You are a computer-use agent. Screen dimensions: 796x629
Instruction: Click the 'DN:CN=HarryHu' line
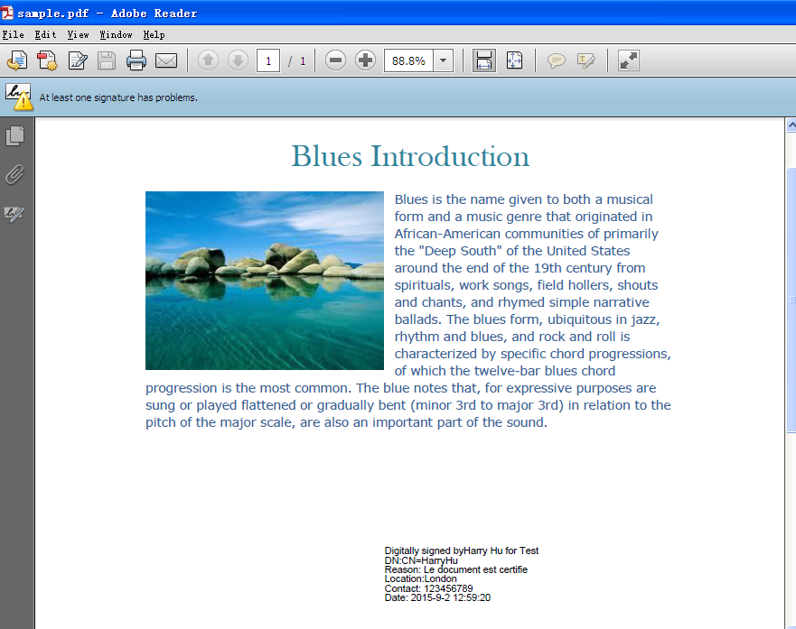[x=421, y=560]
